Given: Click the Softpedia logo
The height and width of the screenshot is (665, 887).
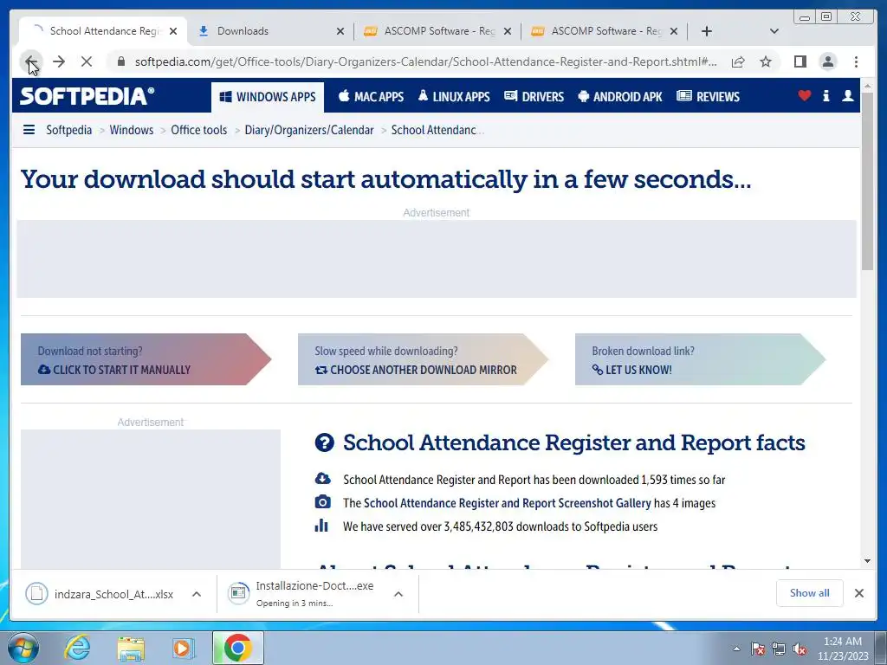Looking at the screenshot, I should (87, 96).
